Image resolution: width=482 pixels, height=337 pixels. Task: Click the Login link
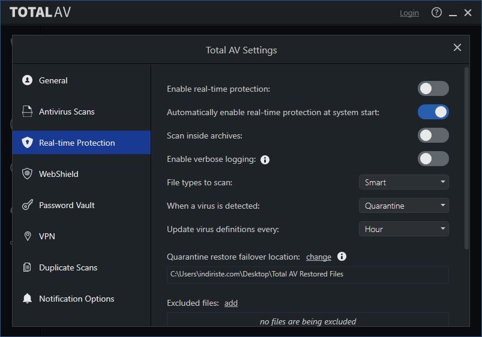point(409,13)
